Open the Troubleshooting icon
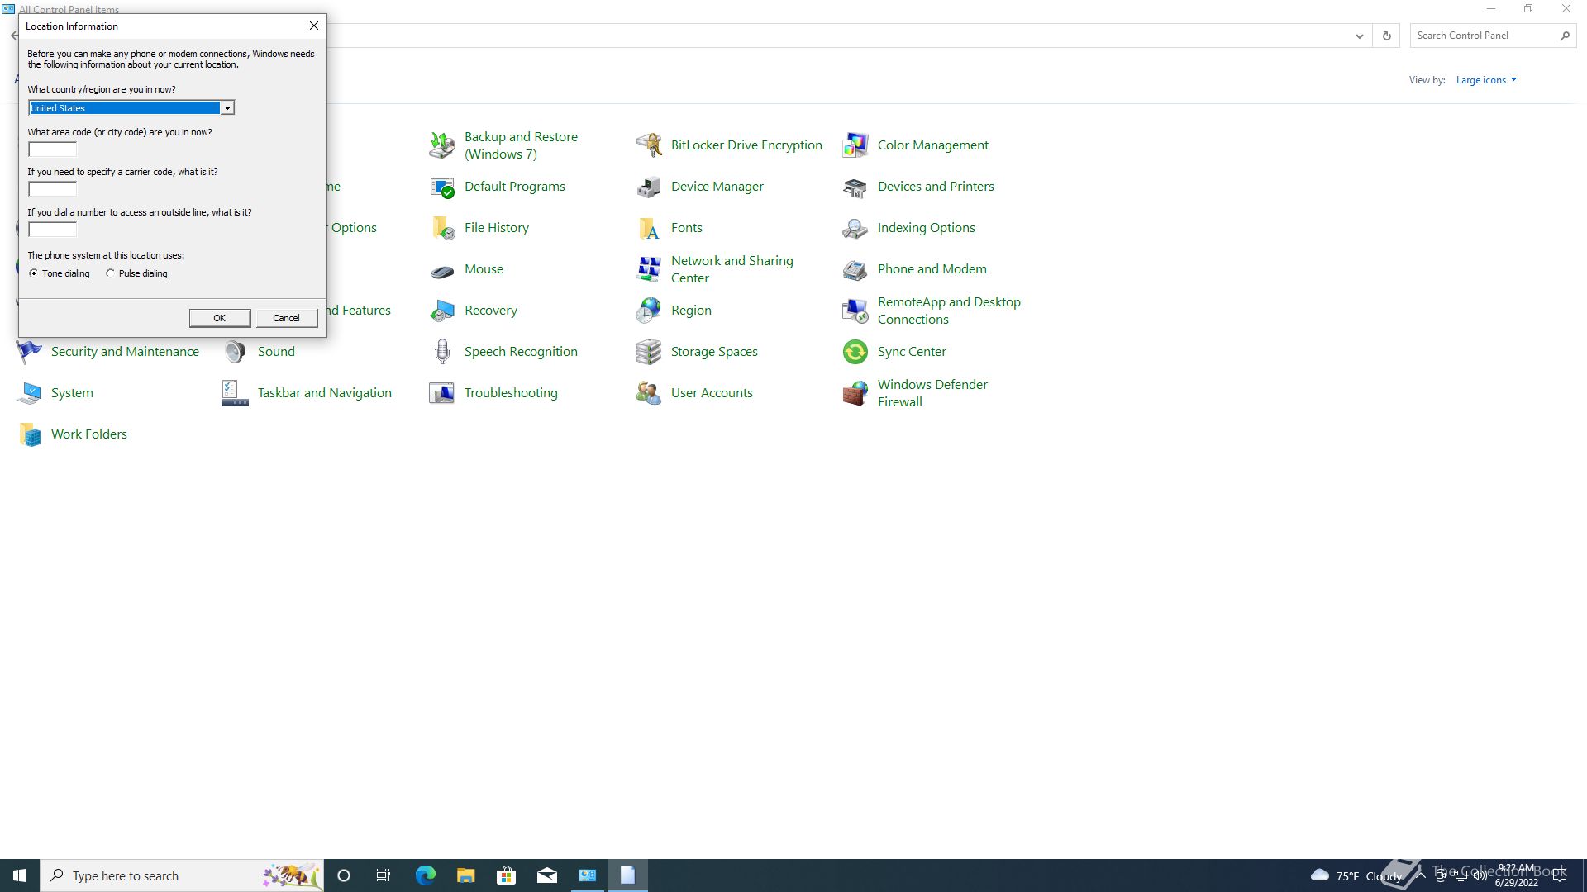 [442, 393]
